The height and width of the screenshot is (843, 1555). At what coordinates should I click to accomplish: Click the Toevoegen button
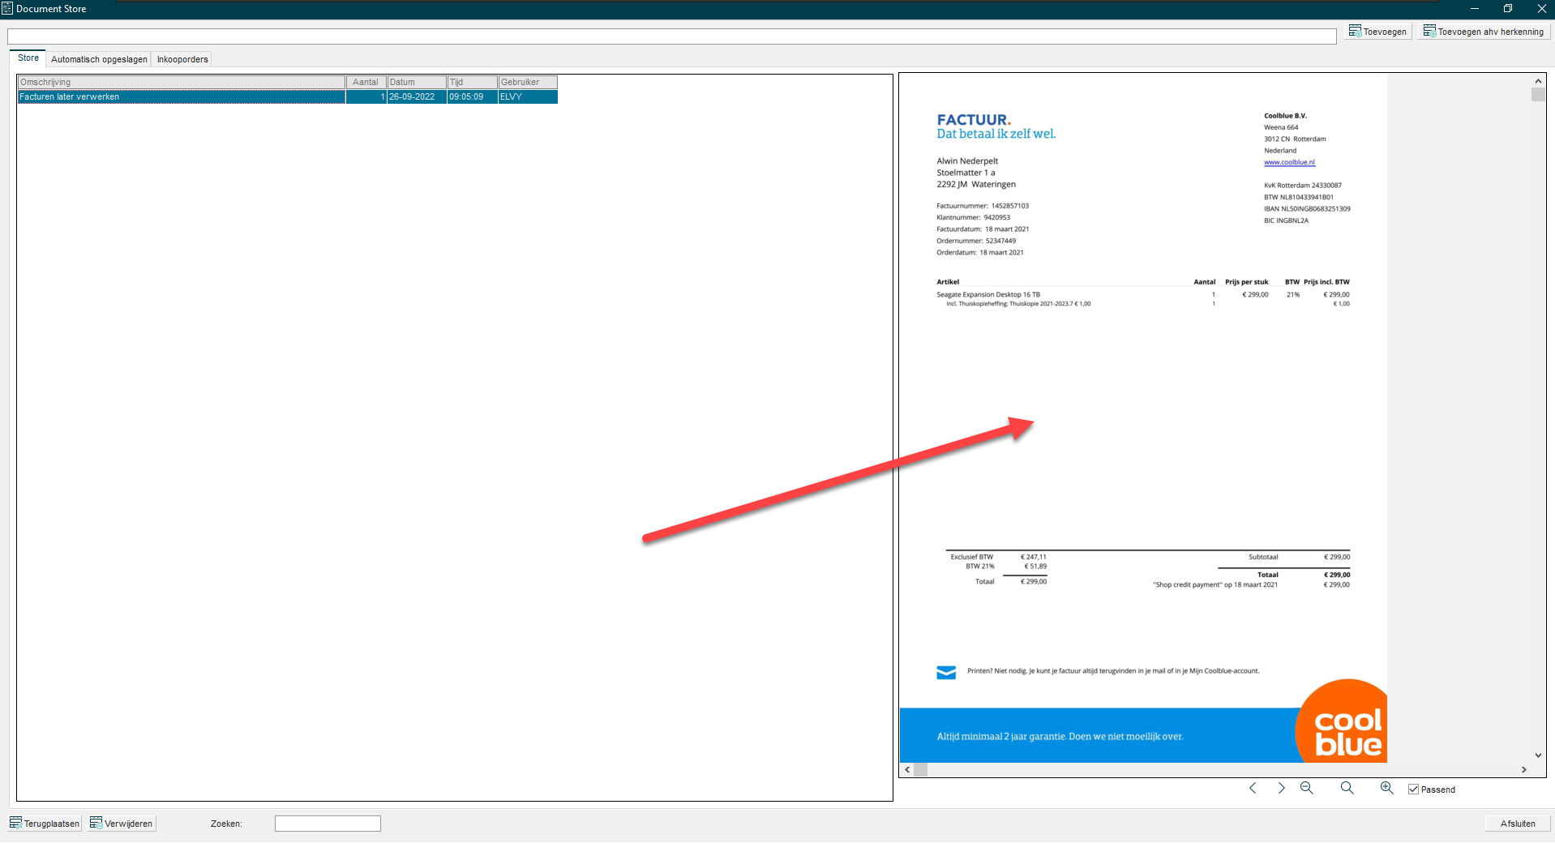click(1377, 32)
